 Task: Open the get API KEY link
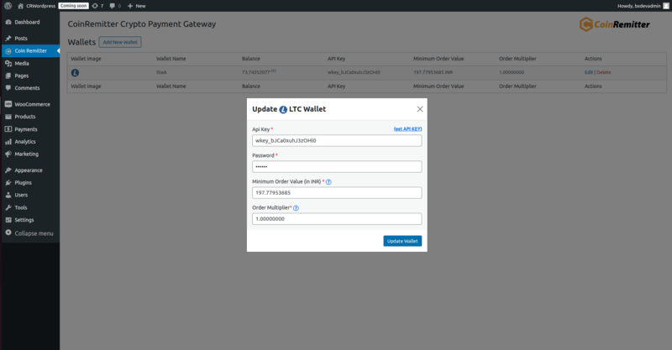tap(407, 129)
